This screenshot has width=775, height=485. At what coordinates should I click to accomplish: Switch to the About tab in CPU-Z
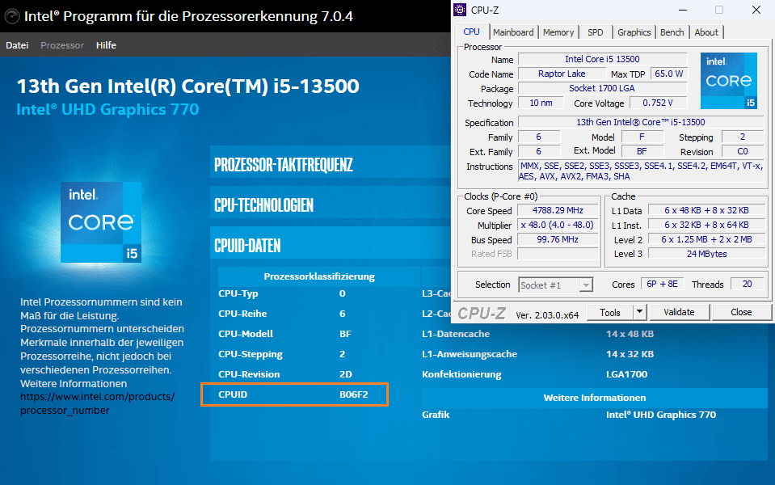pos(706,32)
